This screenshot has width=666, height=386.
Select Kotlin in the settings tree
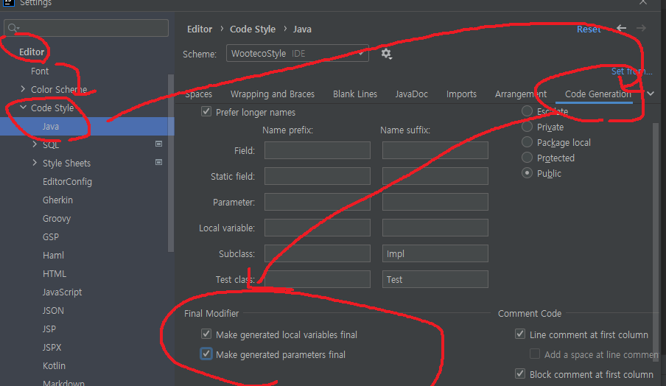[54, 365]
